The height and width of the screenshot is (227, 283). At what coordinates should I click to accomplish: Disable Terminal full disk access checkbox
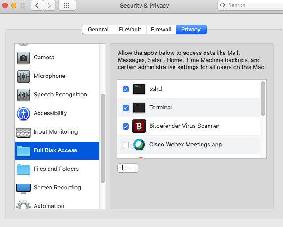(126, 108)
